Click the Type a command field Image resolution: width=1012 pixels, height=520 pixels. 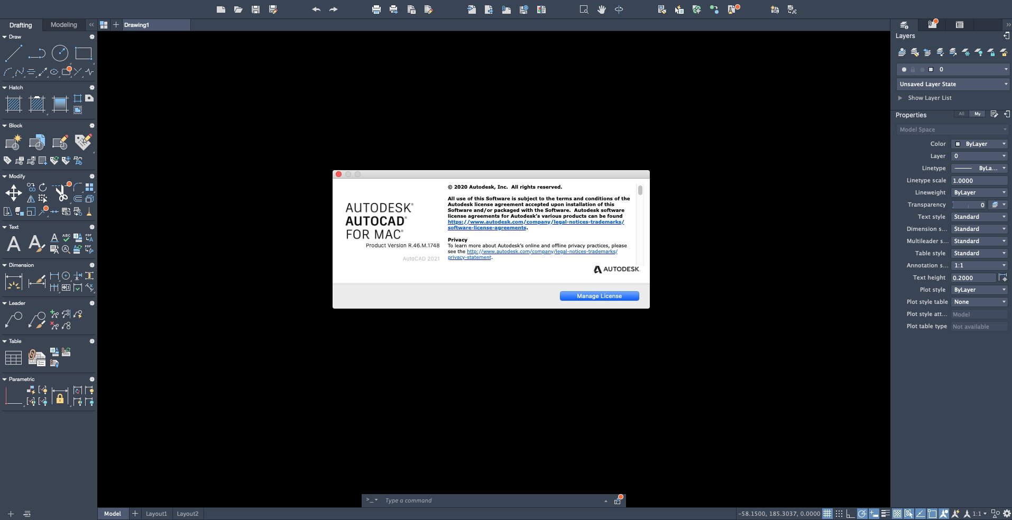click(492, 500)
